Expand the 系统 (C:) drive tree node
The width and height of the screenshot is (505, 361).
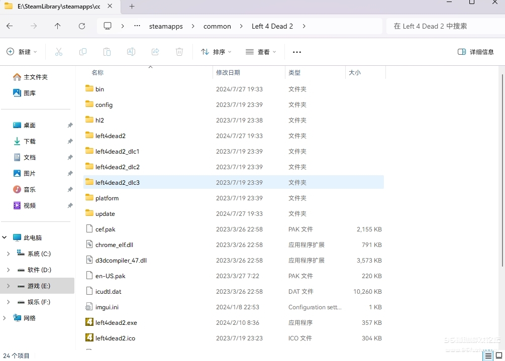[x=8, y=254]
